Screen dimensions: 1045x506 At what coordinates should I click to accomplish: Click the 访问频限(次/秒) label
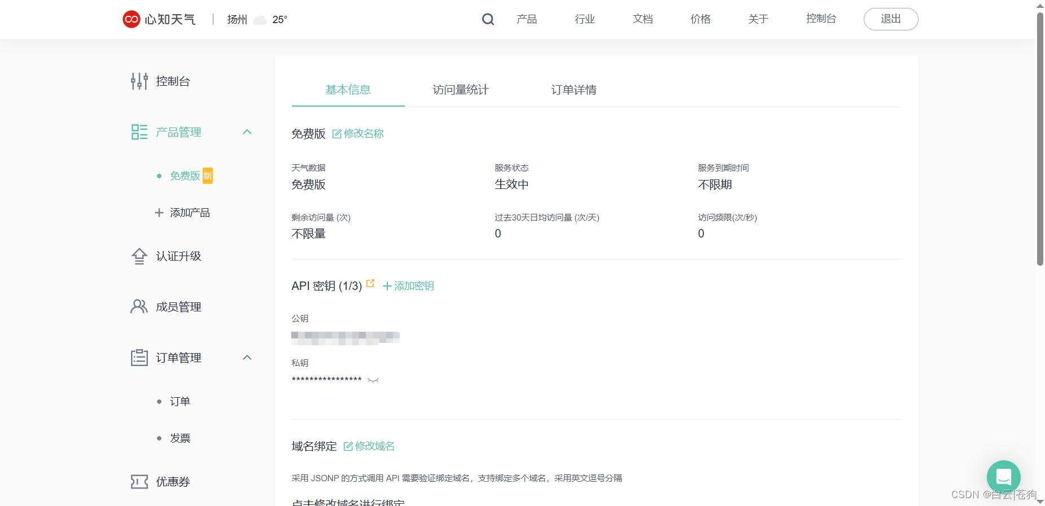[727, 217]
